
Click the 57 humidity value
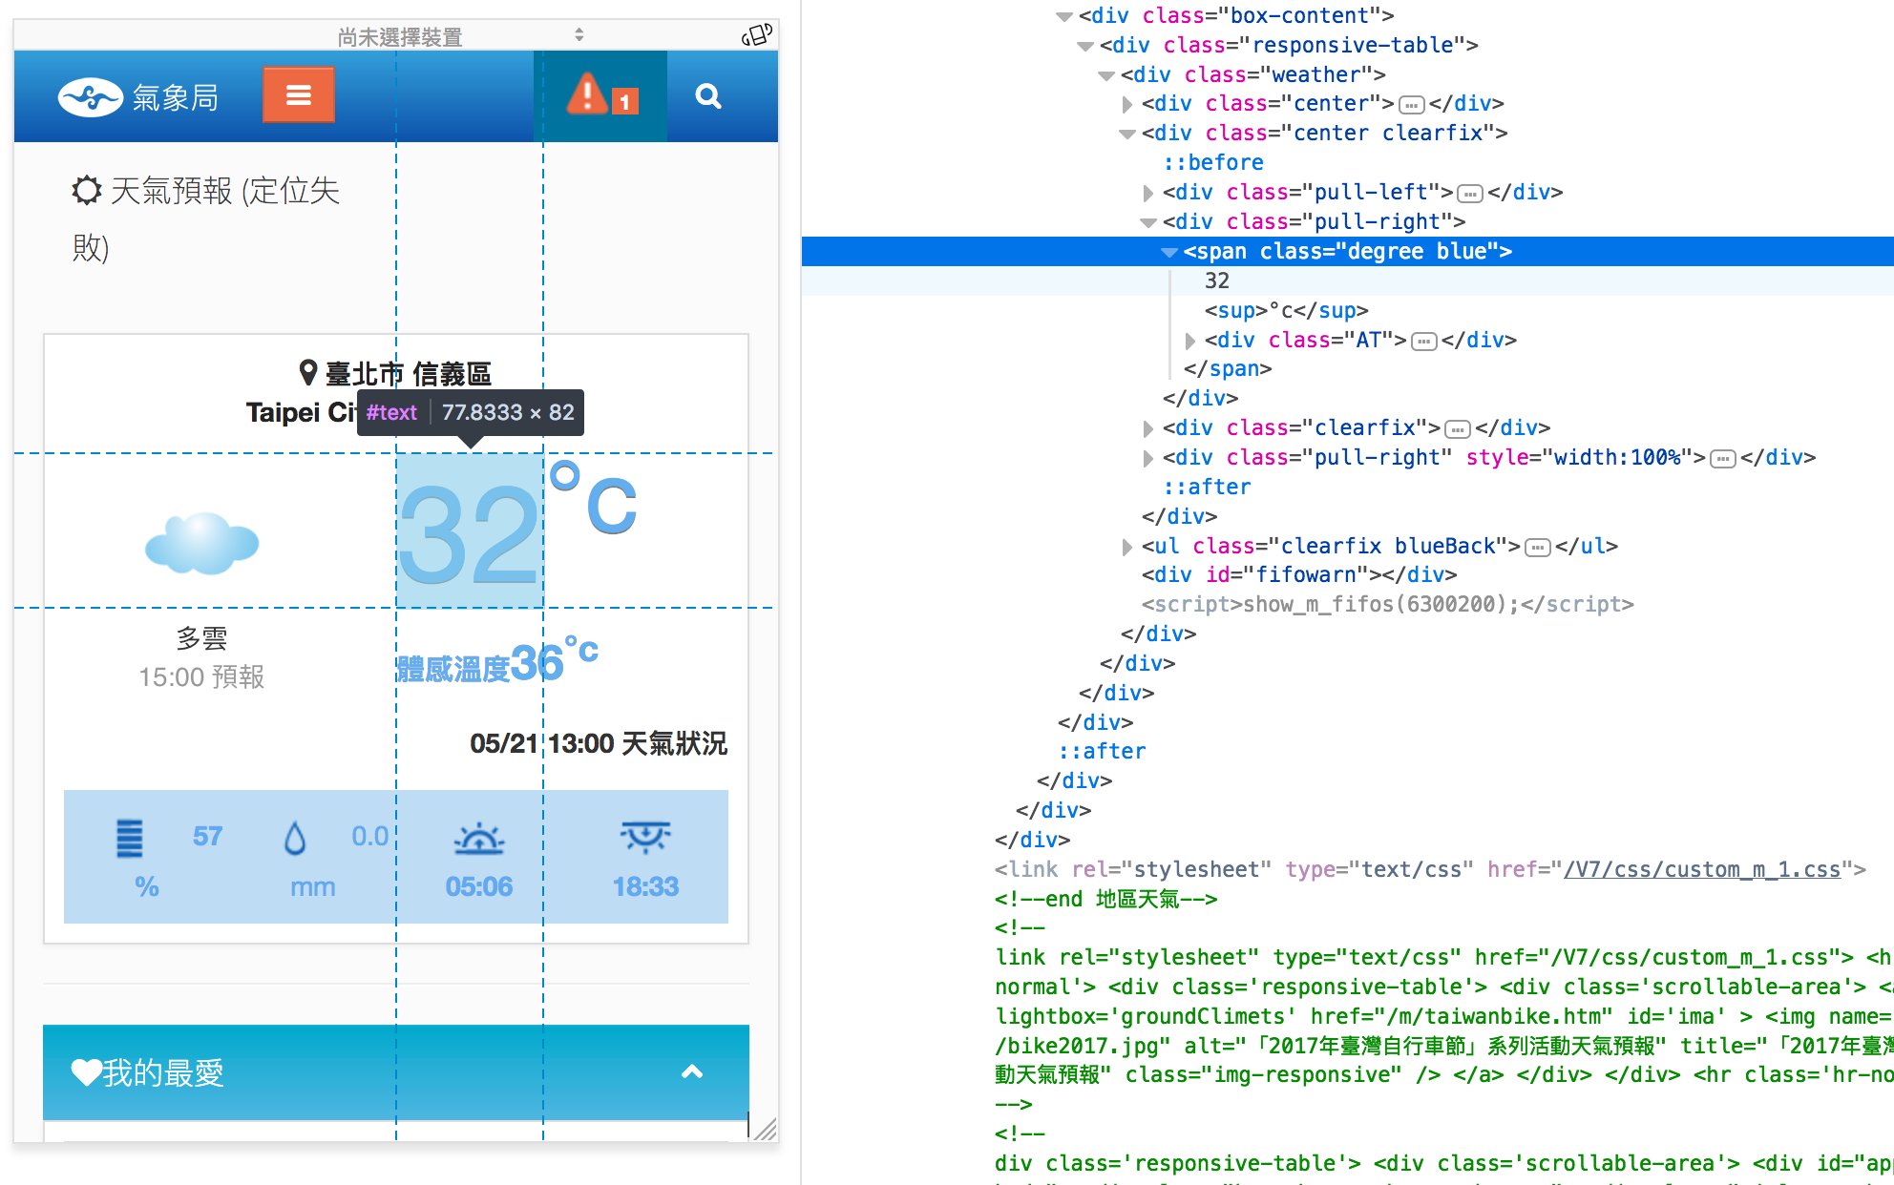[x=207, y=836]
